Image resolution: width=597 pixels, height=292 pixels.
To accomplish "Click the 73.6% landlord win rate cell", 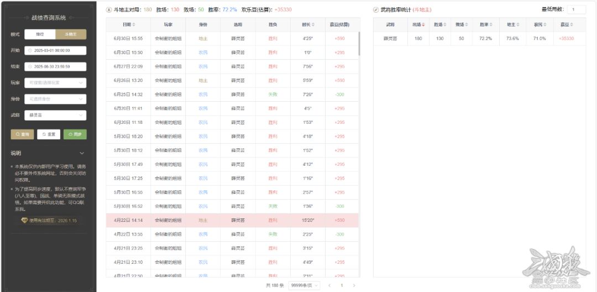I will pyautogui.click(x=513, y=39).
